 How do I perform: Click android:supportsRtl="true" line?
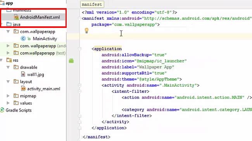click(134, 73)
